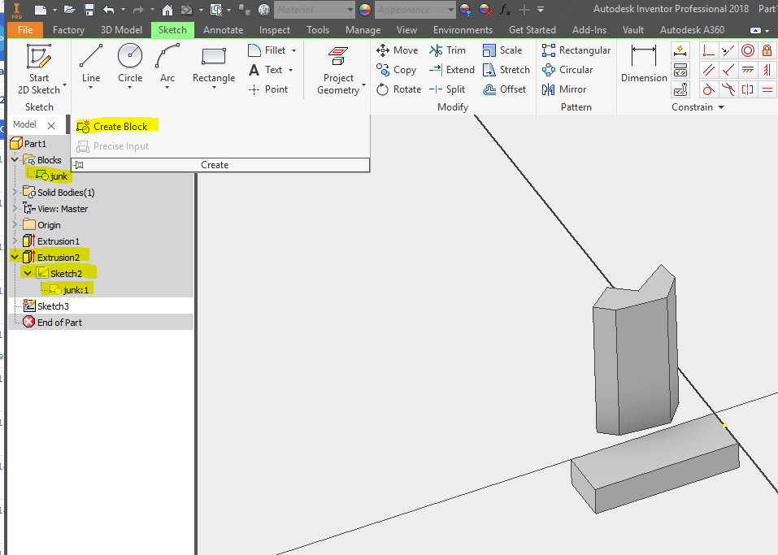Expand the Origin folder node
778x555 pixels.
(15, 224)
